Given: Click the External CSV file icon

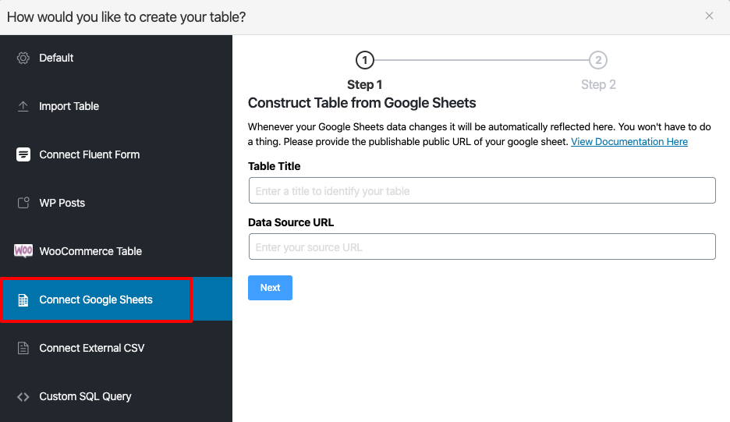Looking at the screenshot, I should (23, 348).
